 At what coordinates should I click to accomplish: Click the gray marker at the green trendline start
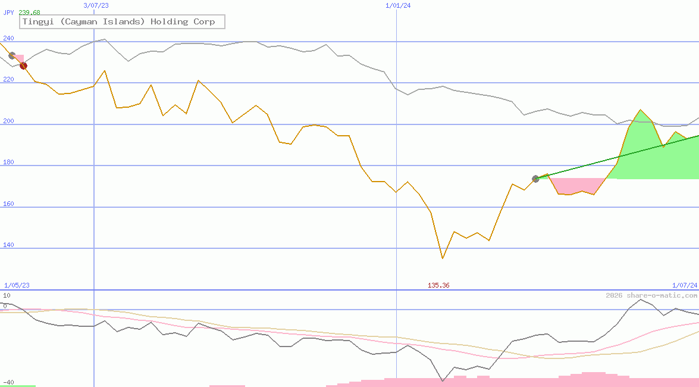coord(535,178)
